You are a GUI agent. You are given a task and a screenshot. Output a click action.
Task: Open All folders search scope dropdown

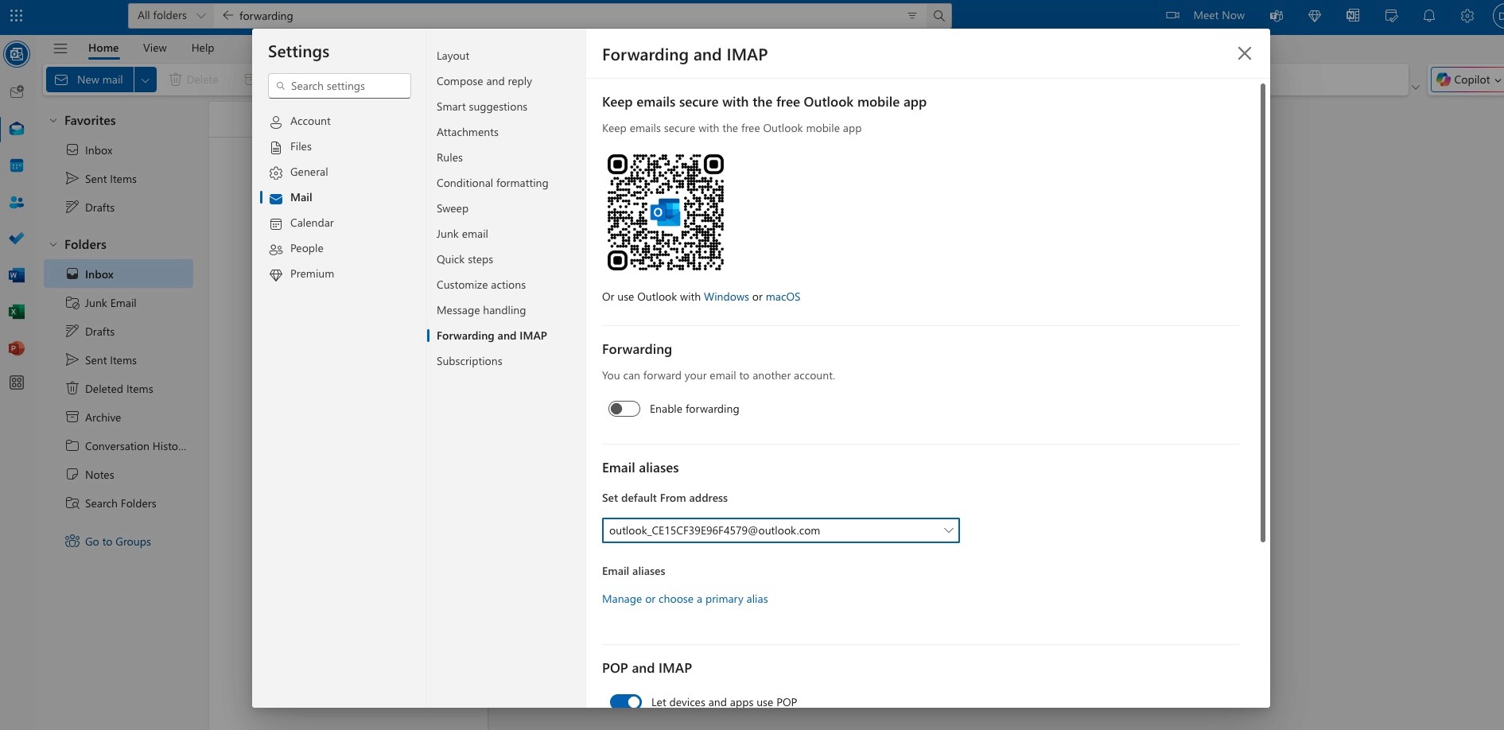point(171,15)
